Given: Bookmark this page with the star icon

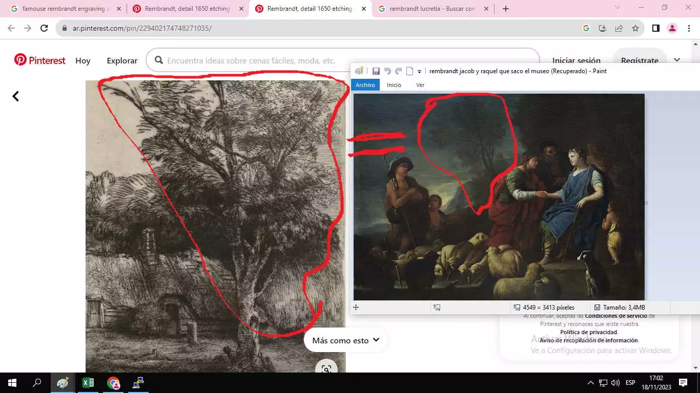Looking at the screenshot, I should tap(635, 28).
